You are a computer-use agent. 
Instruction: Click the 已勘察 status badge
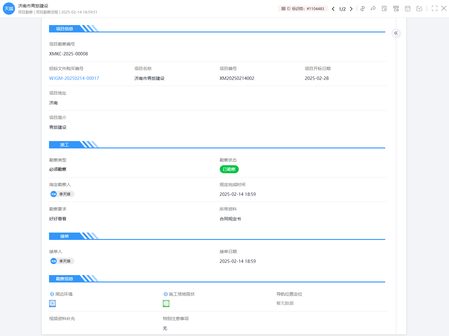tap(229, 169)
